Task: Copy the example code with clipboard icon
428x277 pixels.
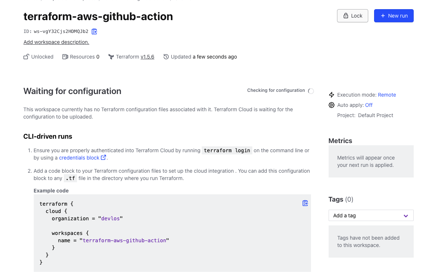Action: (x=305, y=203)
